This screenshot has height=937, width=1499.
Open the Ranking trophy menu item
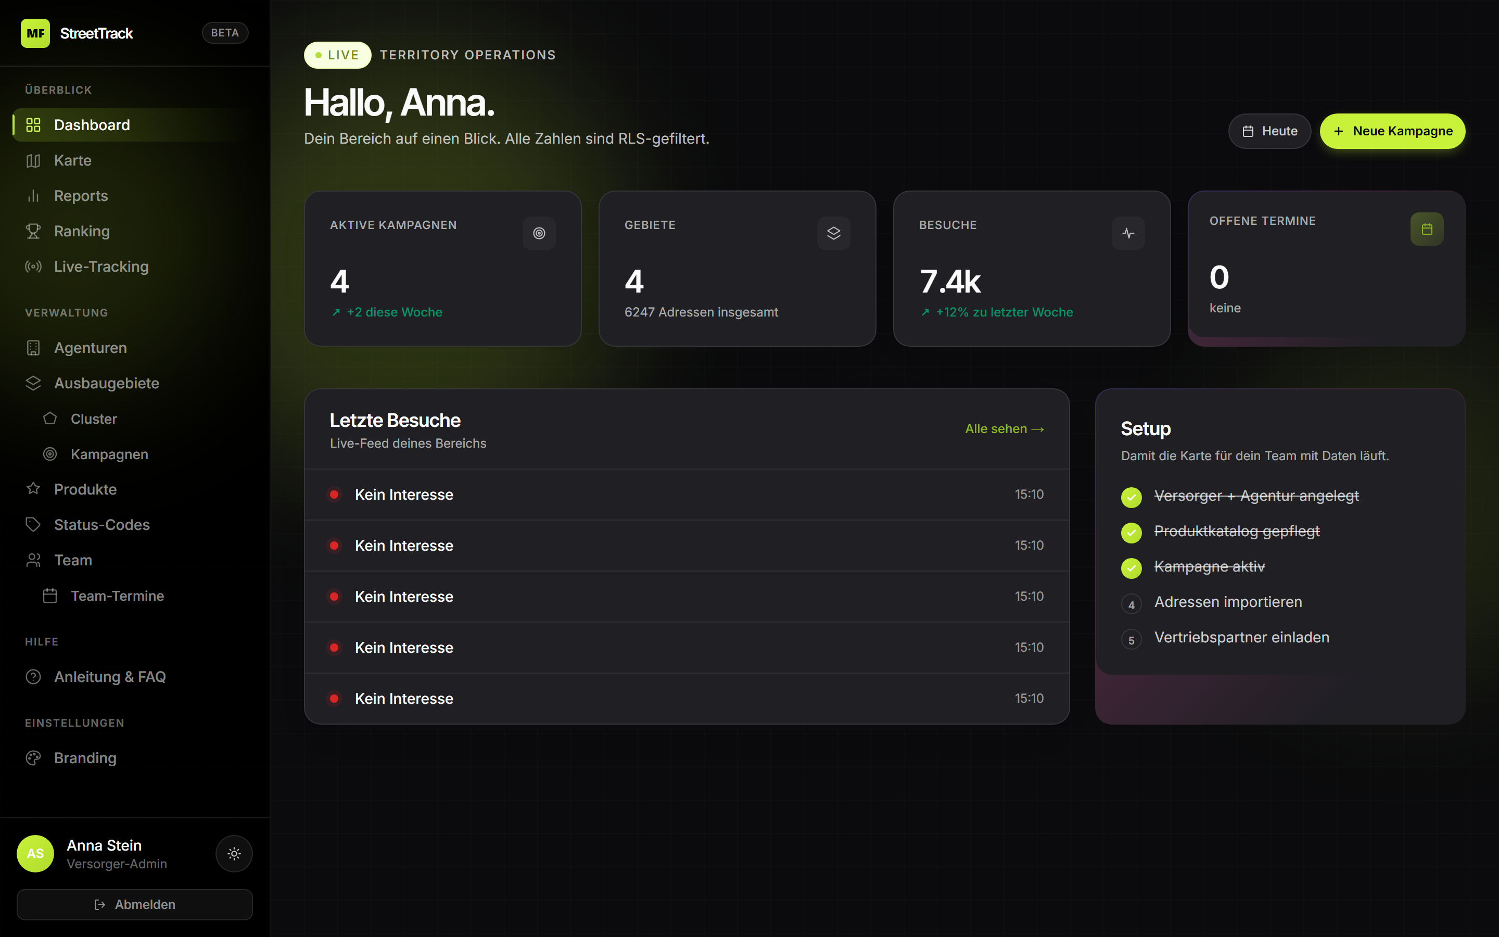click(x=82, y=231)
